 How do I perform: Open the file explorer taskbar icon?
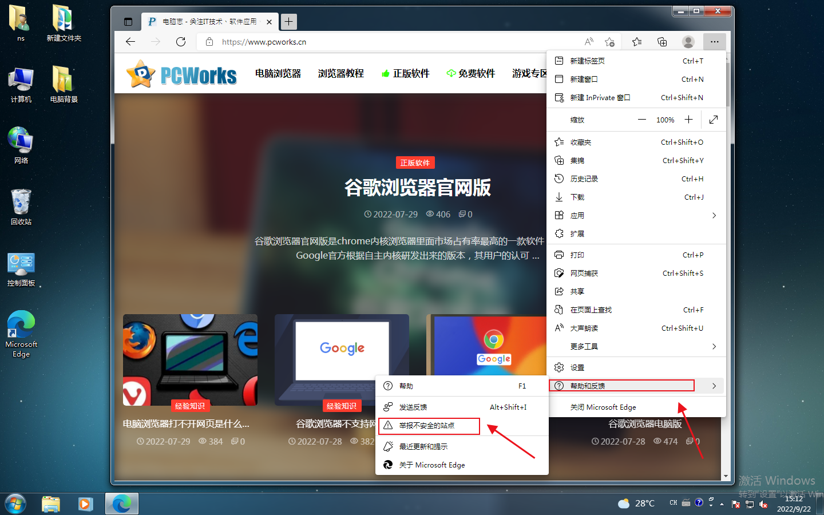[x=51, y=504]
